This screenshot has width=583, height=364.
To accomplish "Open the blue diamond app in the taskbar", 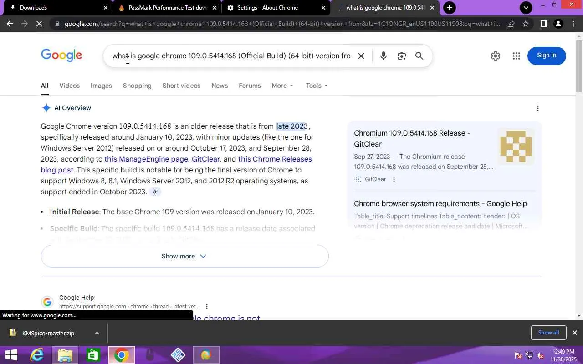I will pos(178,355).
